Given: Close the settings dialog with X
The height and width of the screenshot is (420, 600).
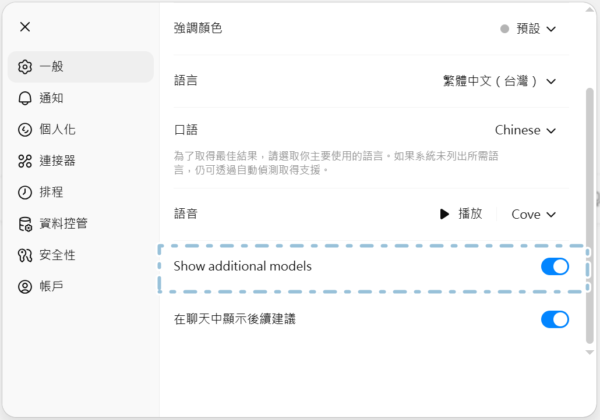Looking at the screenshot, I should click(25, 27).
